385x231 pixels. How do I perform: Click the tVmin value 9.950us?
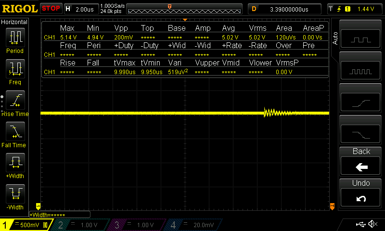click(x=152, y=72)
